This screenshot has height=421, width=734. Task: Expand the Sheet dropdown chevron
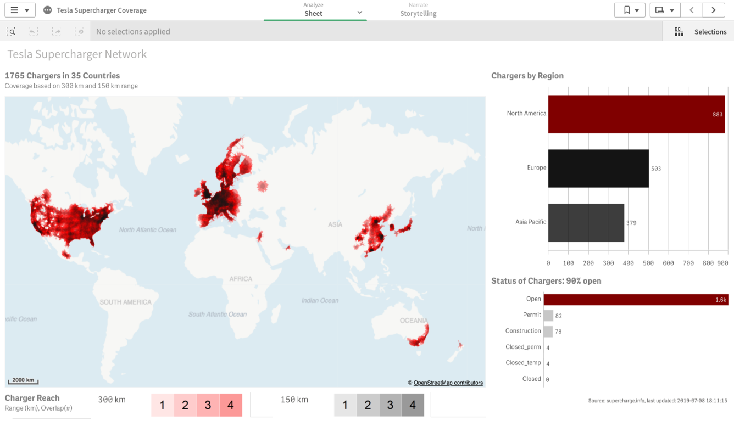(359, 12)
